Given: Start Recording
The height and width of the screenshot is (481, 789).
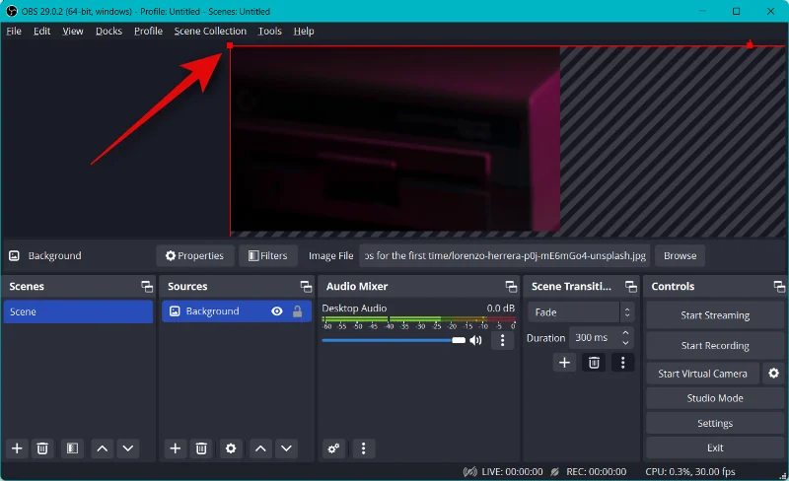Looking at the screenshot, I should pos(715,345).
